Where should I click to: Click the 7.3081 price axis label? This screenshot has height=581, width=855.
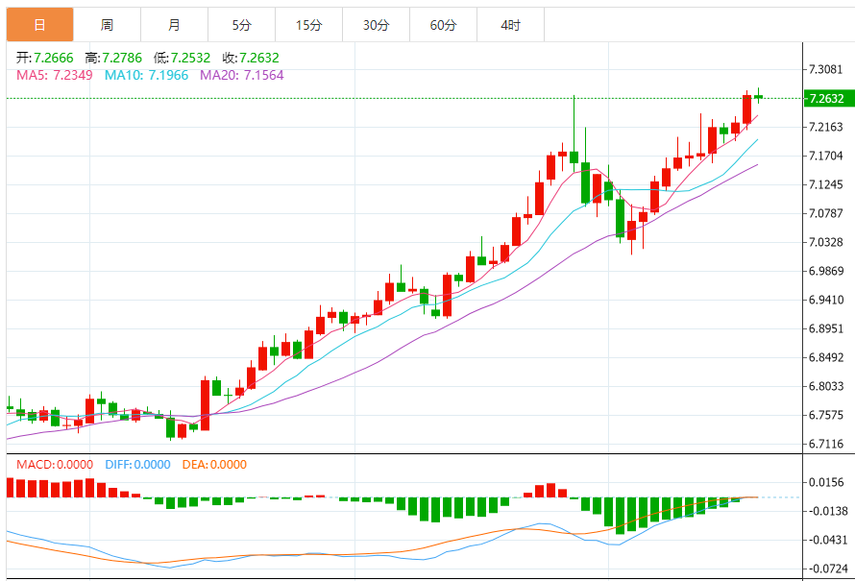pyautogui.click(x=825, y=69)
